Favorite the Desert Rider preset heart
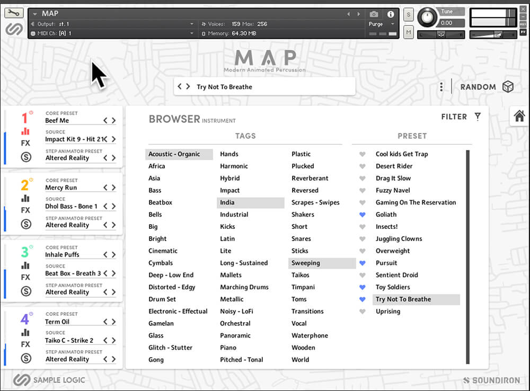This screenshot has width=530, height=391. pos(363,166)
